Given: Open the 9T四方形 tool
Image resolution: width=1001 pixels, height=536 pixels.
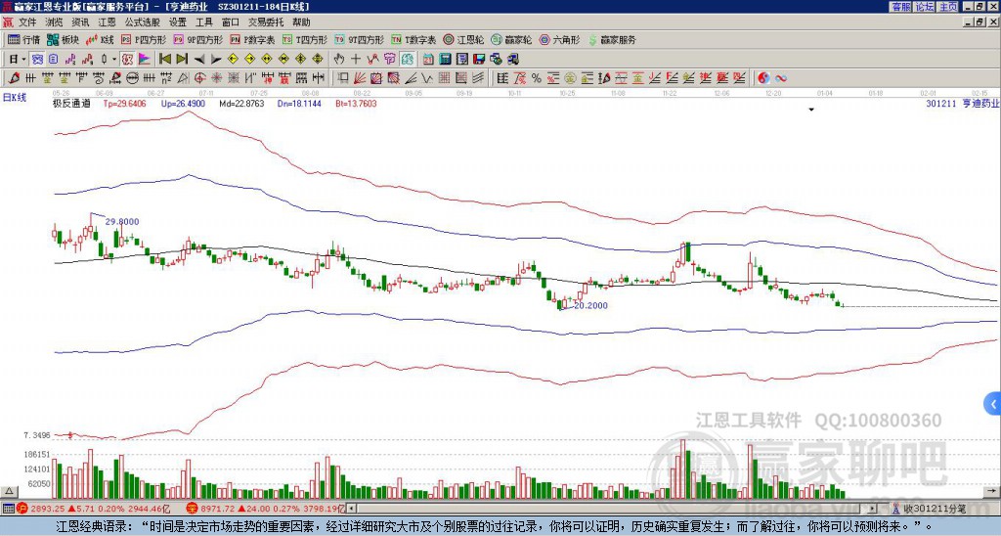Looking at the screenshot, I should tap(359, 39).
